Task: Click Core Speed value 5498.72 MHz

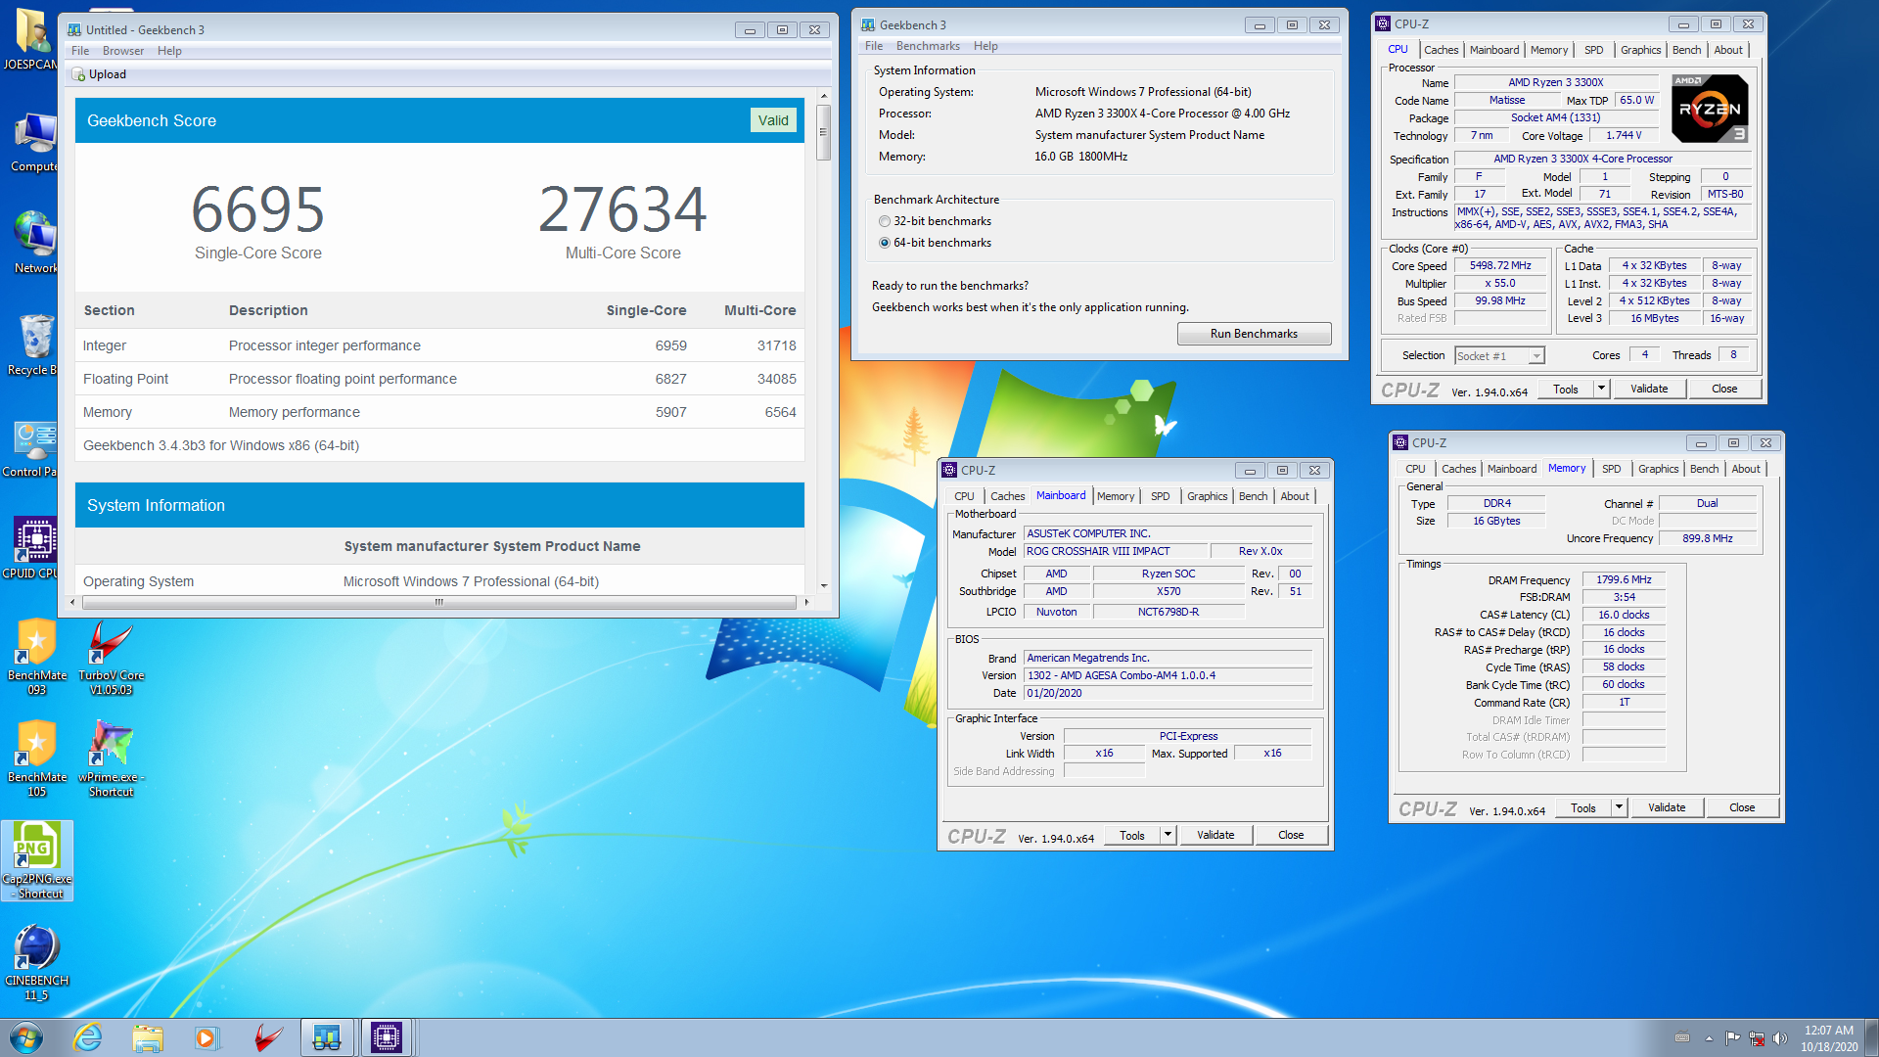Action: (1500, 265)
